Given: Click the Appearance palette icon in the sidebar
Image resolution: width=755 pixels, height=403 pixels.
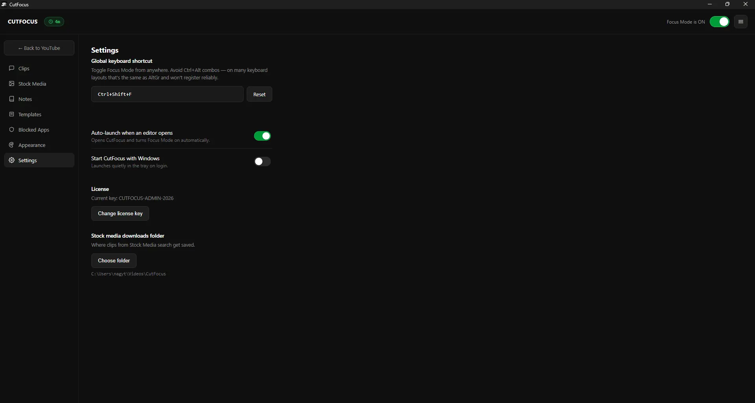Looking at the screenshot, I should 12,145.
